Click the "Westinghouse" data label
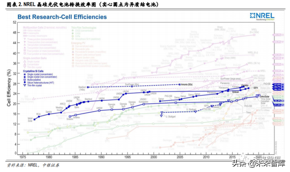Viewport: 290px width, 172px height. click(x=59, y=109)
